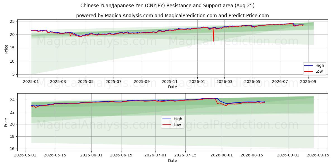Click 'High' in the top chart legend
335x167 pixels.
320,66
